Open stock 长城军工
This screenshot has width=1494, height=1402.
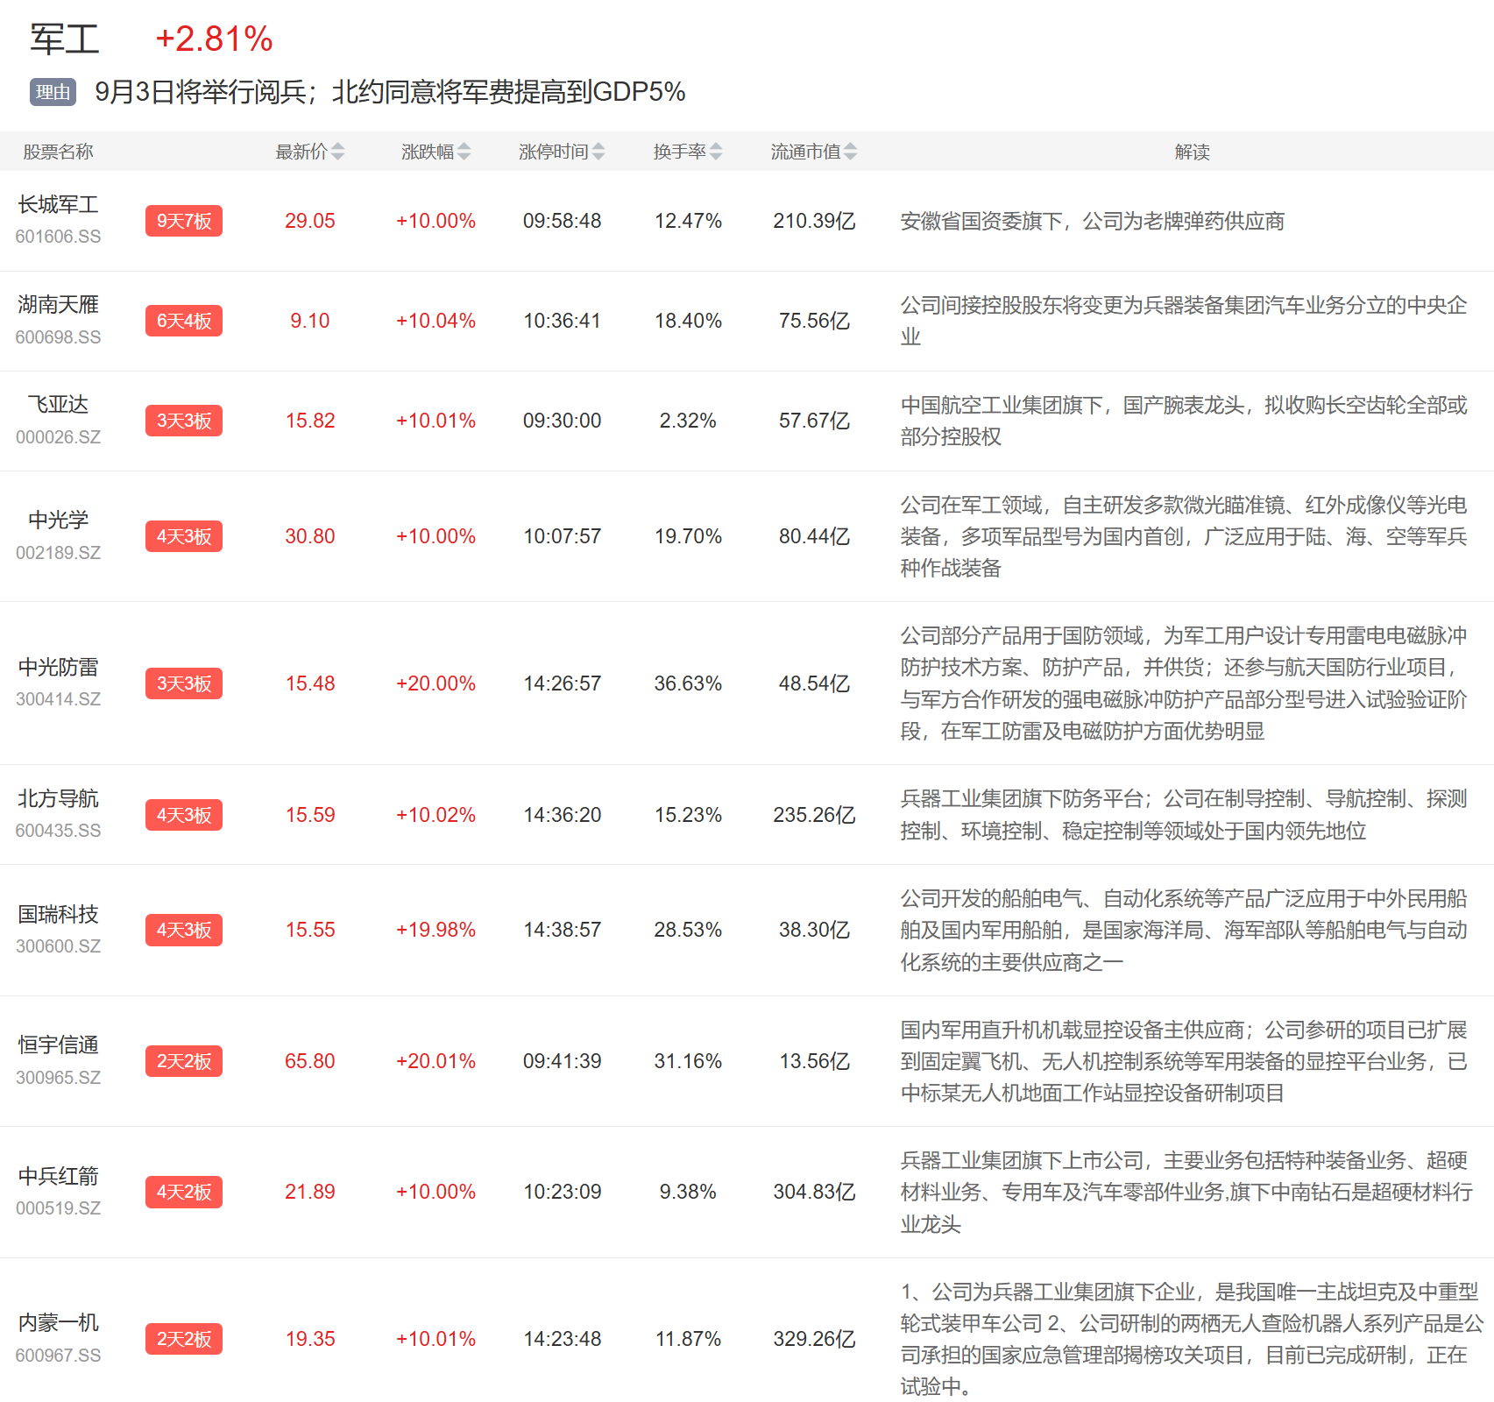[x=58, y=205]
